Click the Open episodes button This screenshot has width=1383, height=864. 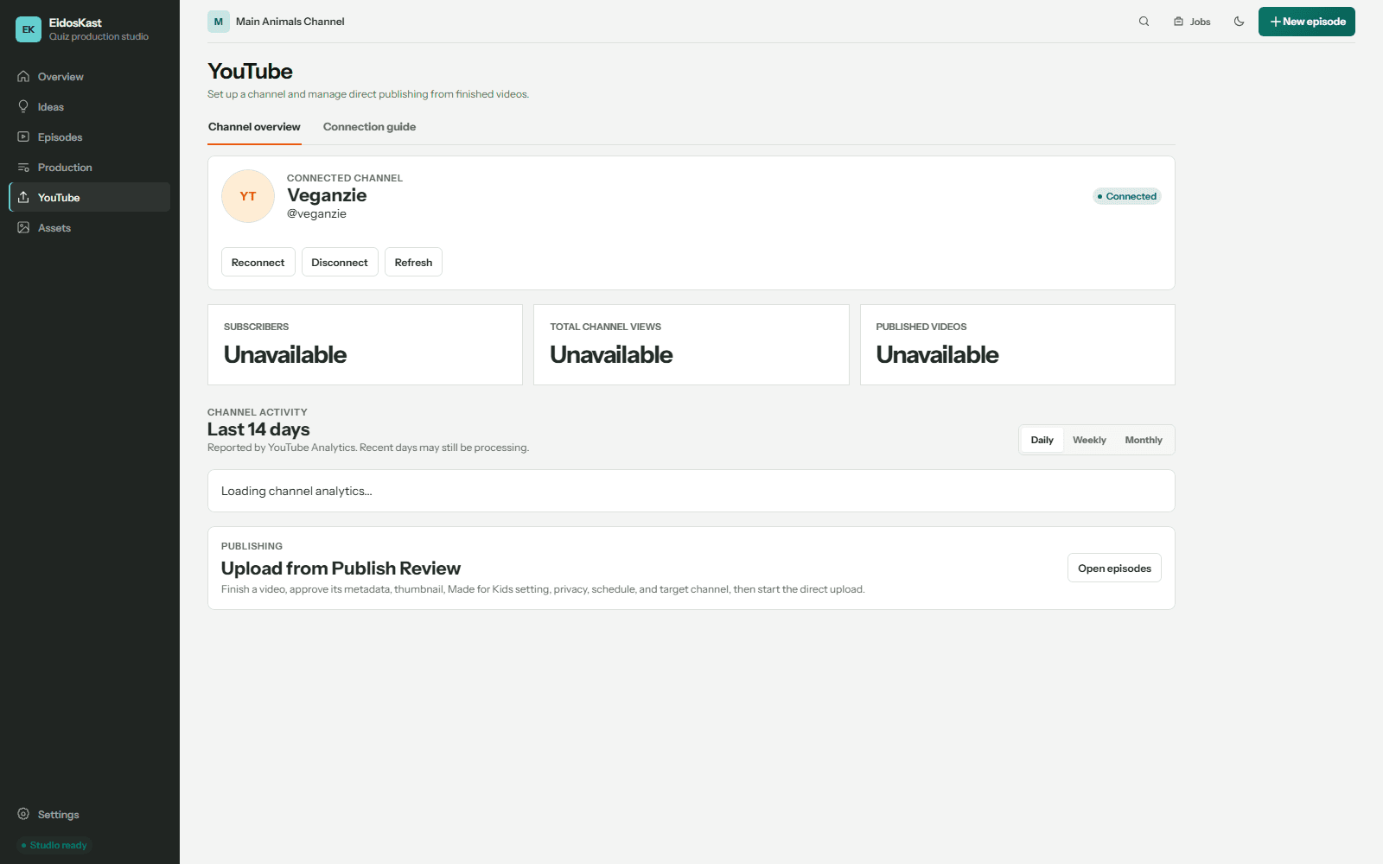tap(1114, 568)
